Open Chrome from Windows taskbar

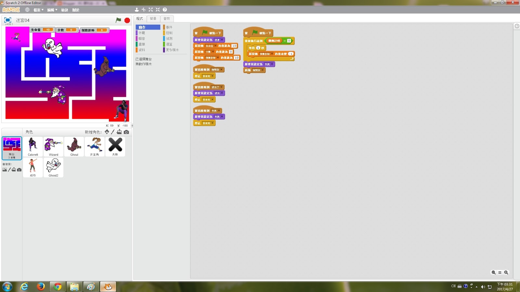pos(58,286)
